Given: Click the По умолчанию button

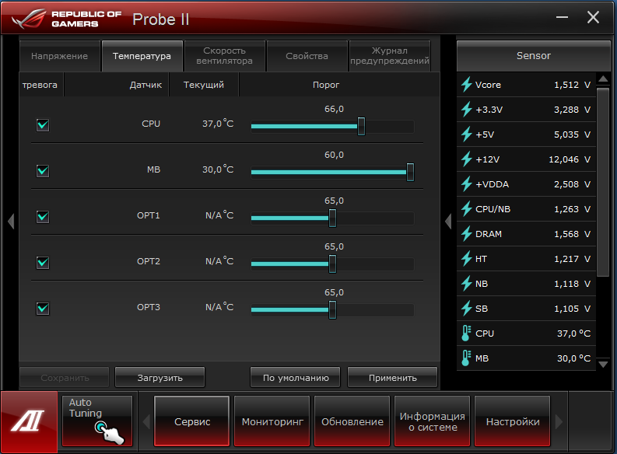Looking at the screenshot, I should pos(296,377).
